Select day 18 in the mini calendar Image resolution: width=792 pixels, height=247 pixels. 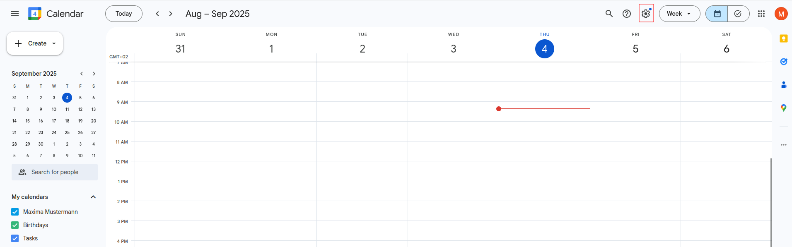click(x=67, y=121)
